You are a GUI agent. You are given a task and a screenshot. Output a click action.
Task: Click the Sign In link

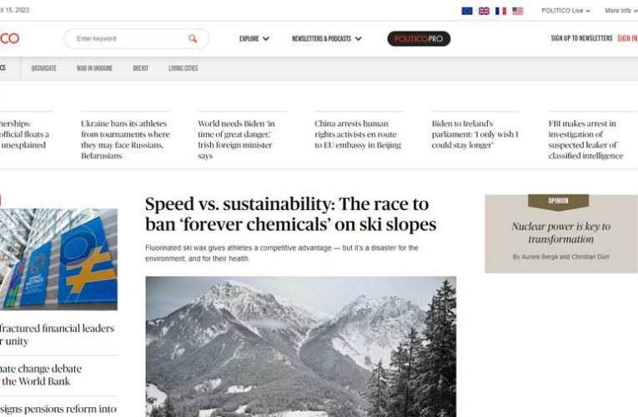click(627, 38)
